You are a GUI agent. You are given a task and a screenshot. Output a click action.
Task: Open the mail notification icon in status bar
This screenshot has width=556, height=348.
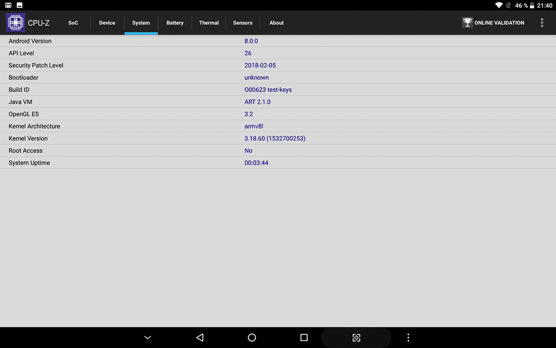[8, 5]
